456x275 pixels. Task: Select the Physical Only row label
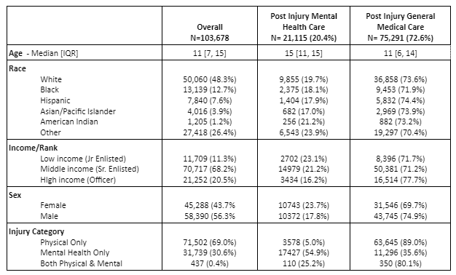[x=63, y=242]
